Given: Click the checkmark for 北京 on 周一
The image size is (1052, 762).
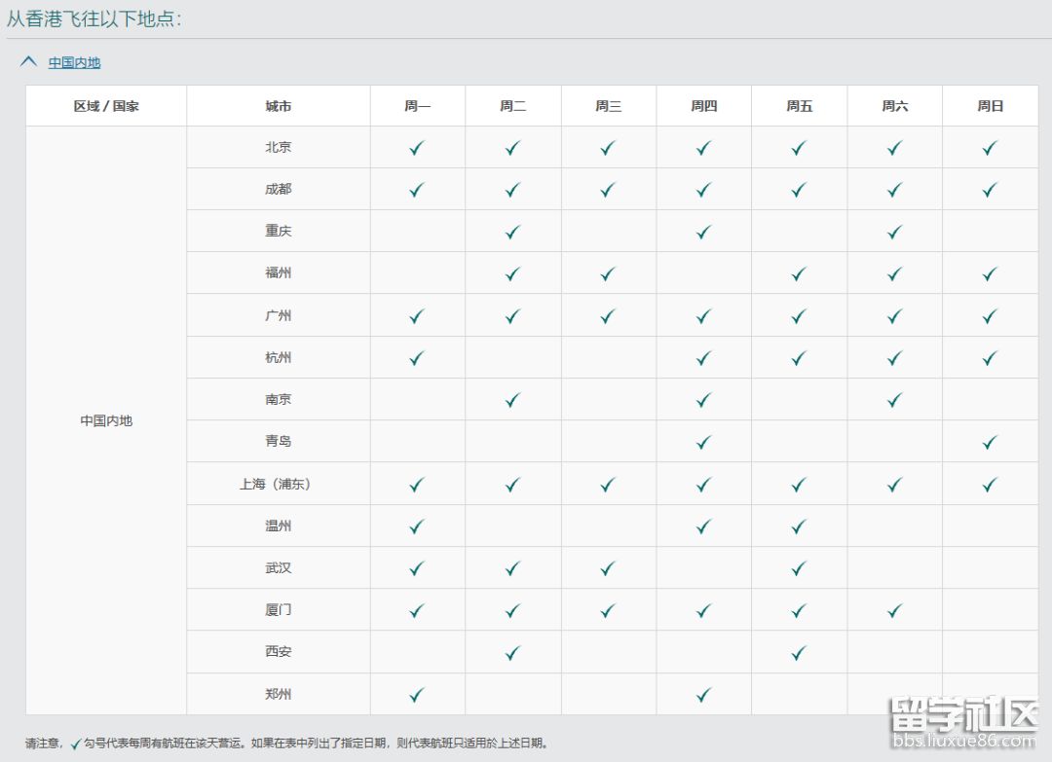Looking at the screenshot, I should coord(417,147).
